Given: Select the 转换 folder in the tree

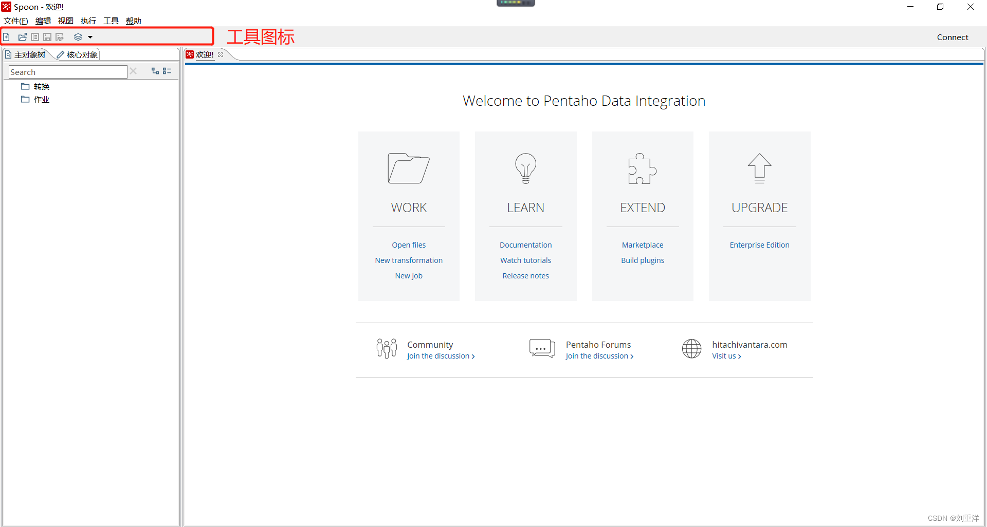Looking at the screenshot, I should click(35, 86).
